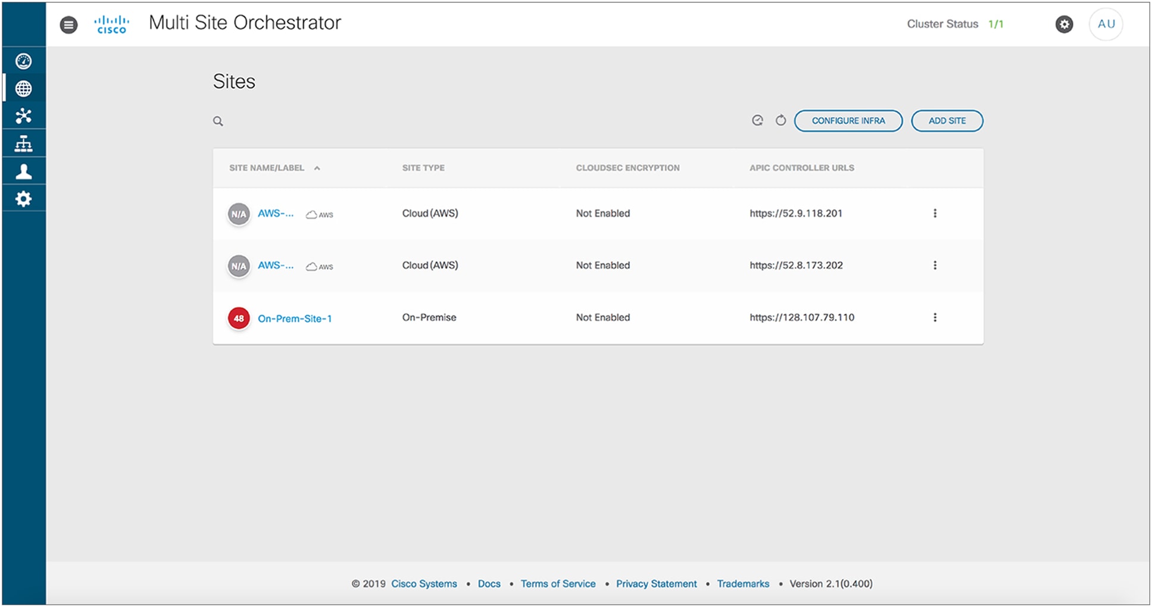Open the Privacy Statement link
This screenshot has height=607, width=1152.
(x=656, y=584)
